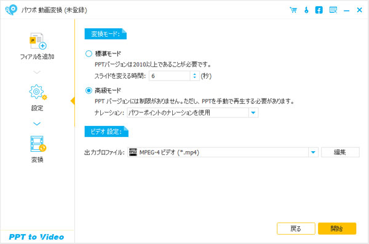The width and height of the screenshot is (369, 244).
Task: Click the registration key icon
Action: (x=306, y=10)
